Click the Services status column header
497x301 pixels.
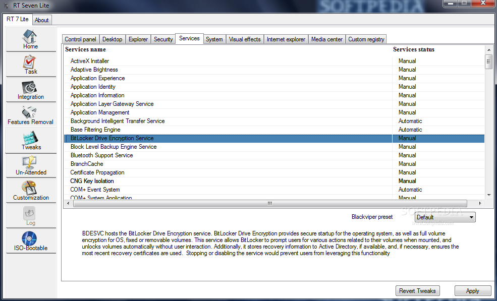pyautogui.click(x=414, y=49)
